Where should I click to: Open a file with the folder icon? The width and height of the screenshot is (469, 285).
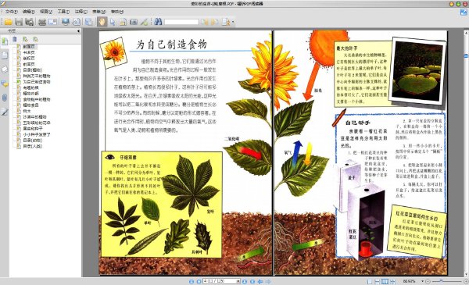(8, 22)
